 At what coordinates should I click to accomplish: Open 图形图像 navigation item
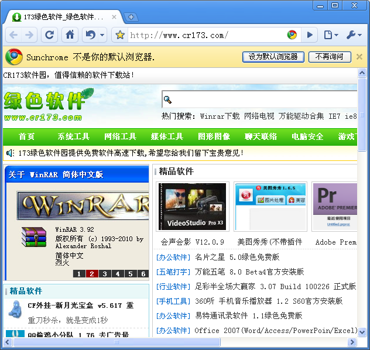(214, 136)
